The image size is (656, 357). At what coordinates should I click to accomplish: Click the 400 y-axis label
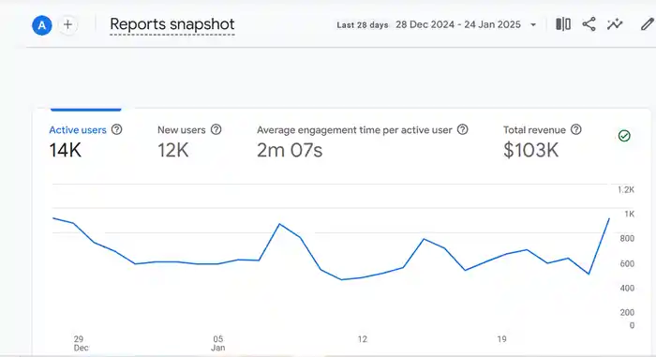[627, 288]
